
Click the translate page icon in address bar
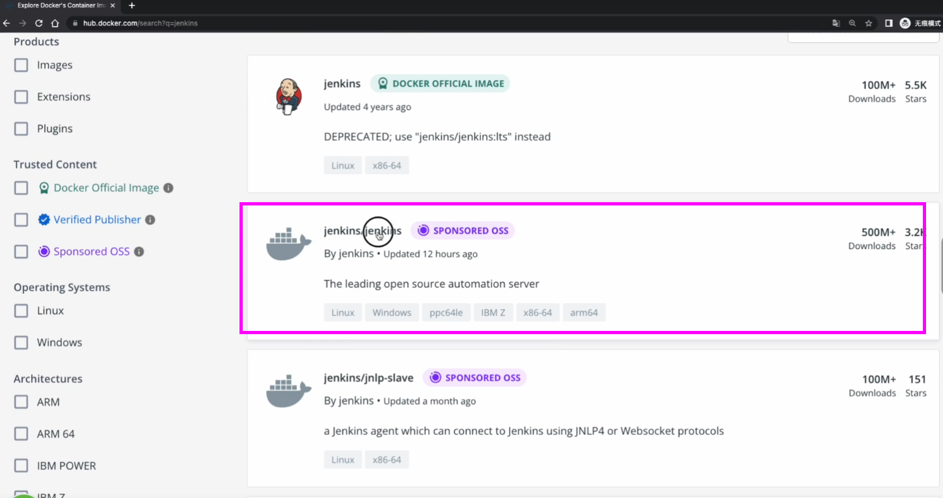coord(836,23)
